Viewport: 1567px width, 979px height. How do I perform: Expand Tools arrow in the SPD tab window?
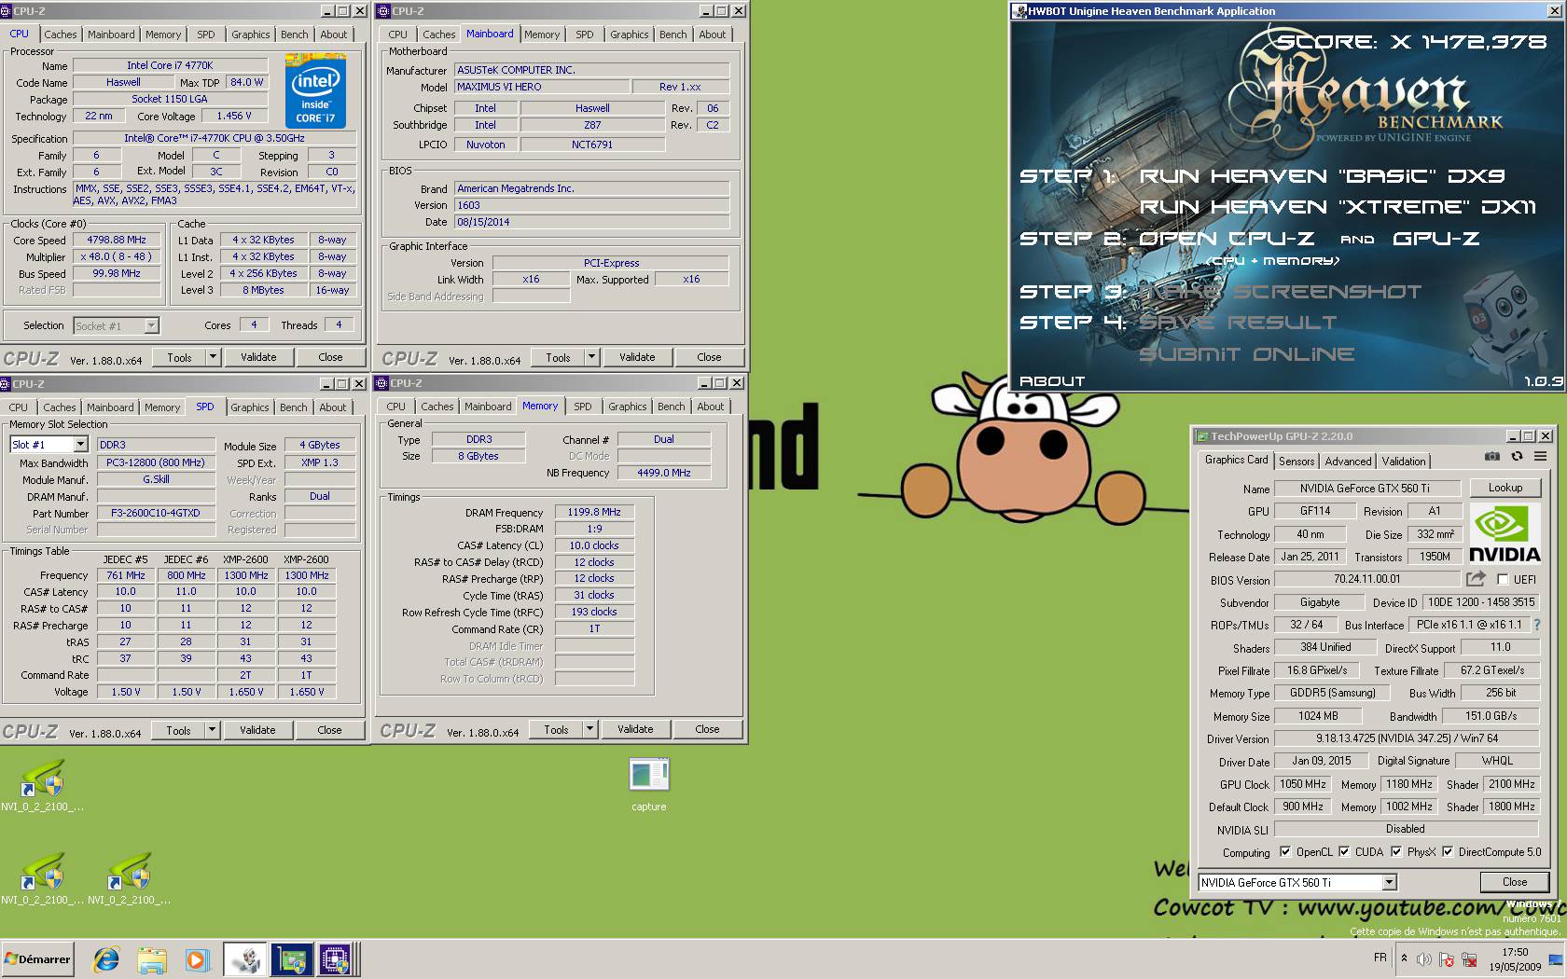pyautogui.click(x=212, y=730)
